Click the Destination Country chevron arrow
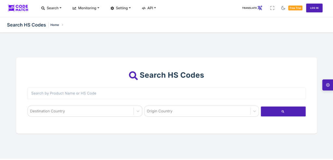This screenshot has width=333, height=160. [x=138, y=111]
